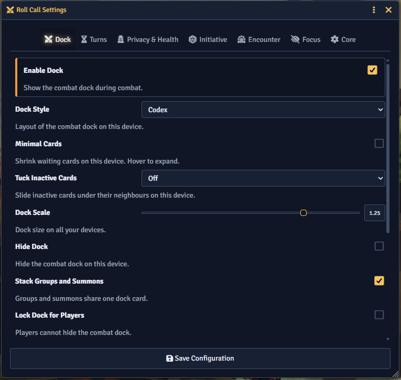Click the Focus crossed-eye icon

click(x=295, y=39)
